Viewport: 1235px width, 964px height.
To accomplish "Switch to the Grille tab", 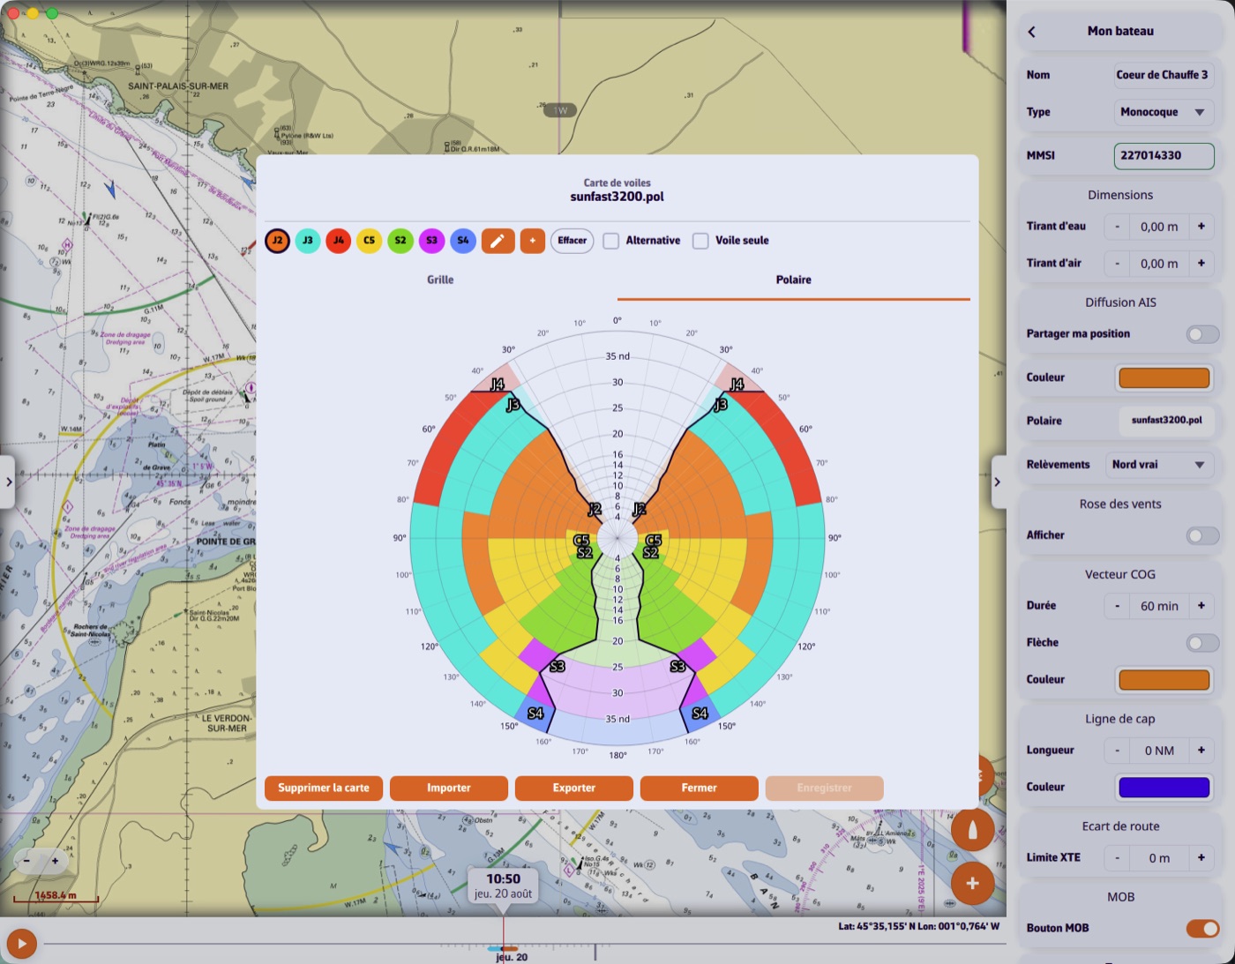I will 440,280.
